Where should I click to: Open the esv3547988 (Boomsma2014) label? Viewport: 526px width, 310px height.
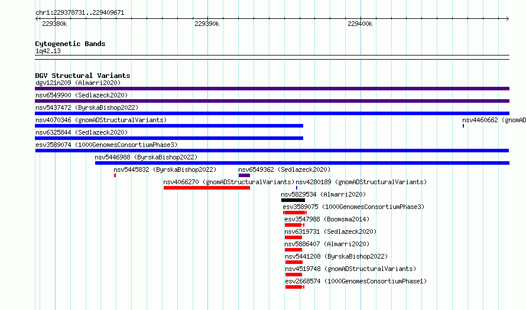[327, 219]
